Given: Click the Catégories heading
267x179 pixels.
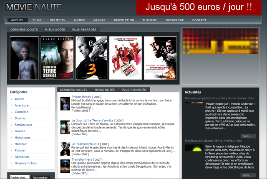Looking at the screenshot, I should [18, 92].
